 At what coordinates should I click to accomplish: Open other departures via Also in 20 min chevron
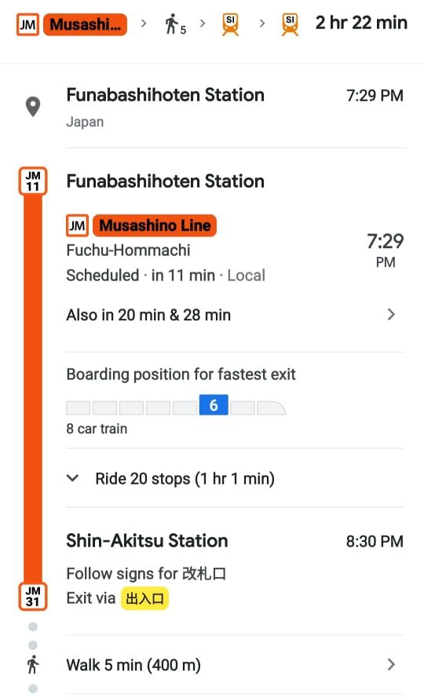tap(391, 315)
